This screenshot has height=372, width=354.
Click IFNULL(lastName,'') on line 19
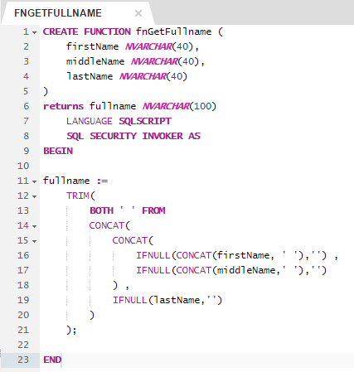coord(167,300)
